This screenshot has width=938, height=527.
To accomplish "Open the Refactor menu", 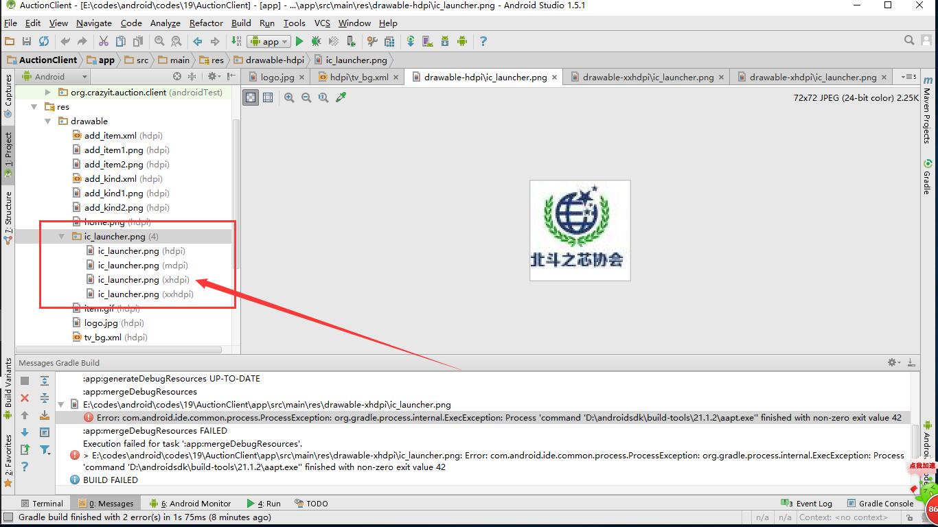I will pos(206,23).
